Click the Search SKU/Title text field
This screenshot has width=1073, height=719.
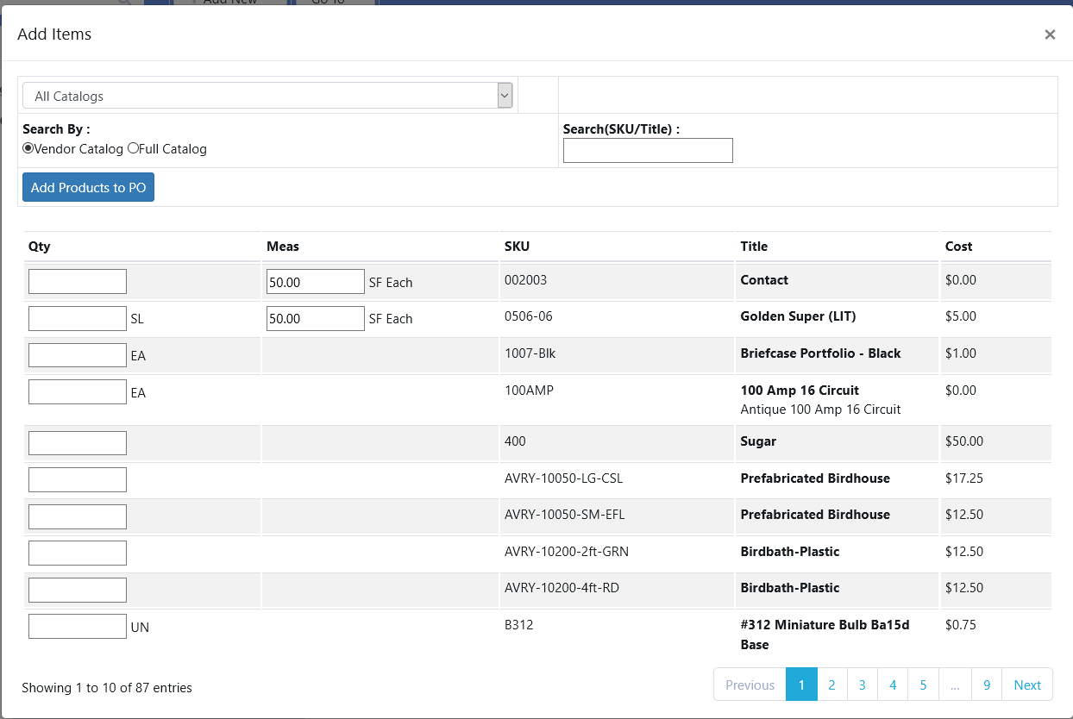pyautogui.click(x=647, y=151)
